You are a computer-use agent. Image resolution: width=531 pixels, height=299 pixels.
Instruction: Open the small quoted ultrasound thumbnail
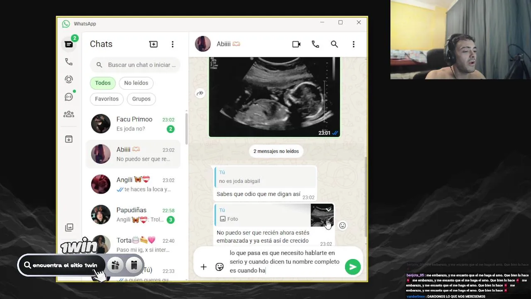[322, 215]
